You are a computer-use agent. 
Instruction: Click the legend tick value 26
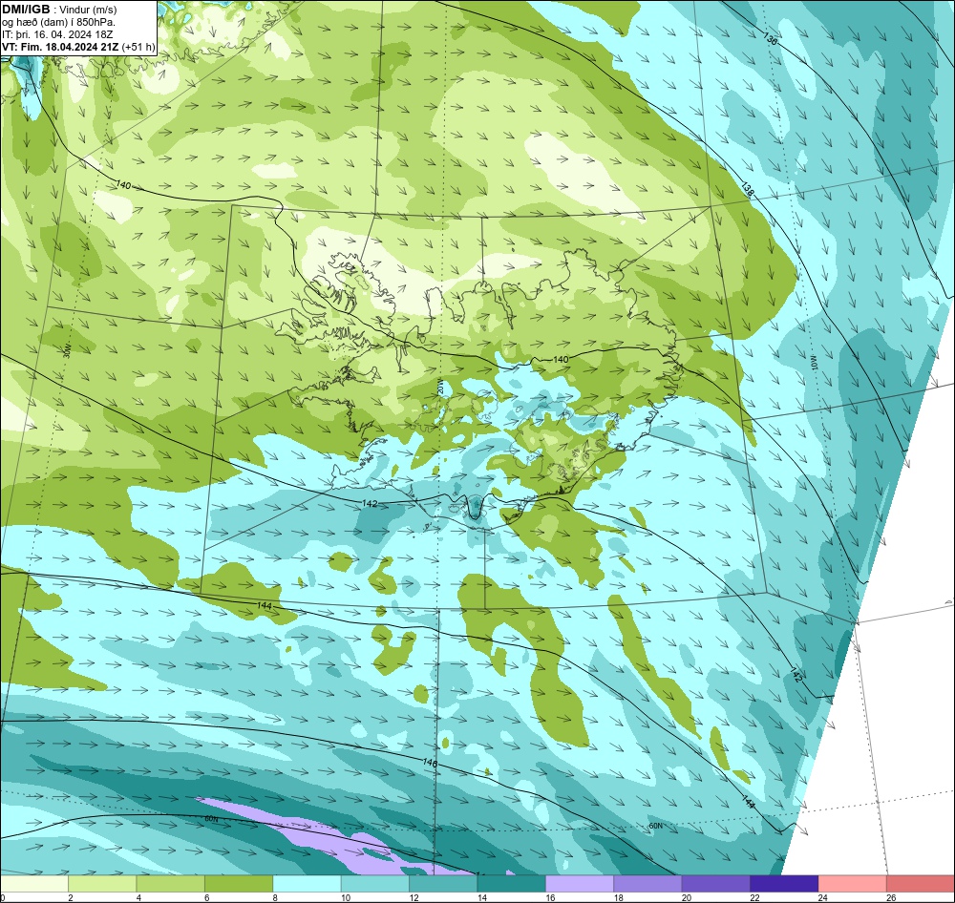click(x=891, y=897)
